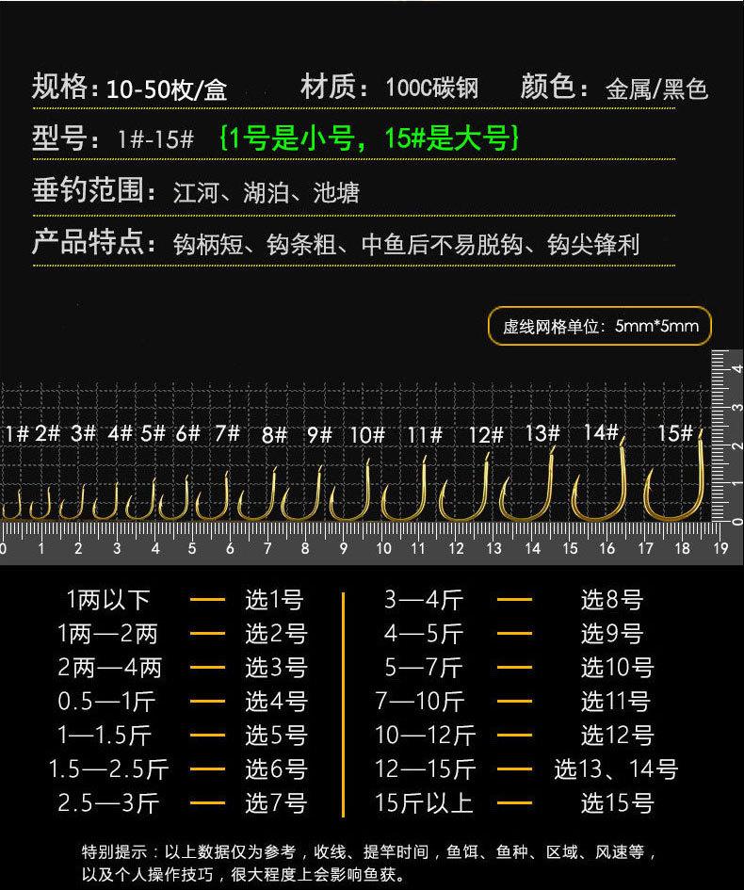
Task: Click the 选15号 recommendation row
Action: [617, 803]
